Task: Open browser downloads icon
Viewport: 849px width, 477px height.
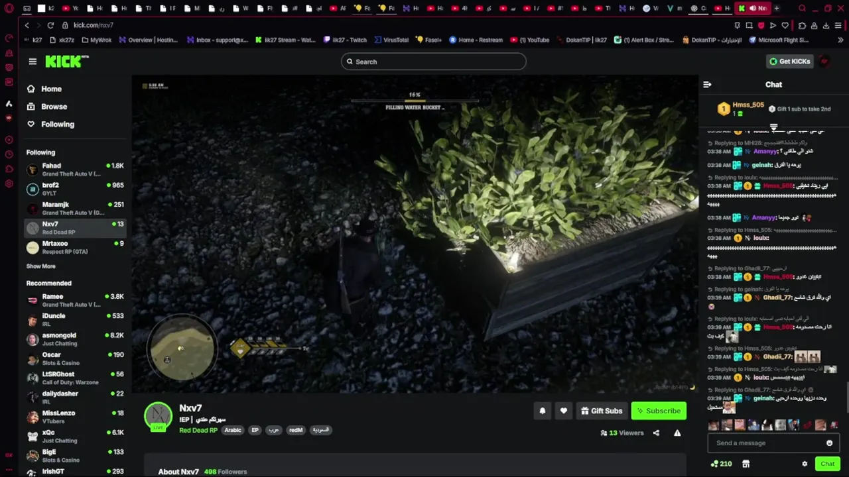Action: click(826, 25)
